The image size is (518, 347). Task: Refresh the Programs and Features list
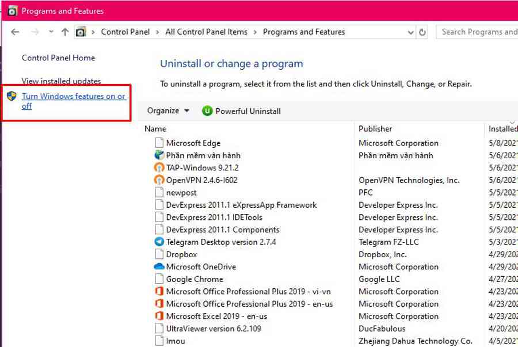point(422,32)
